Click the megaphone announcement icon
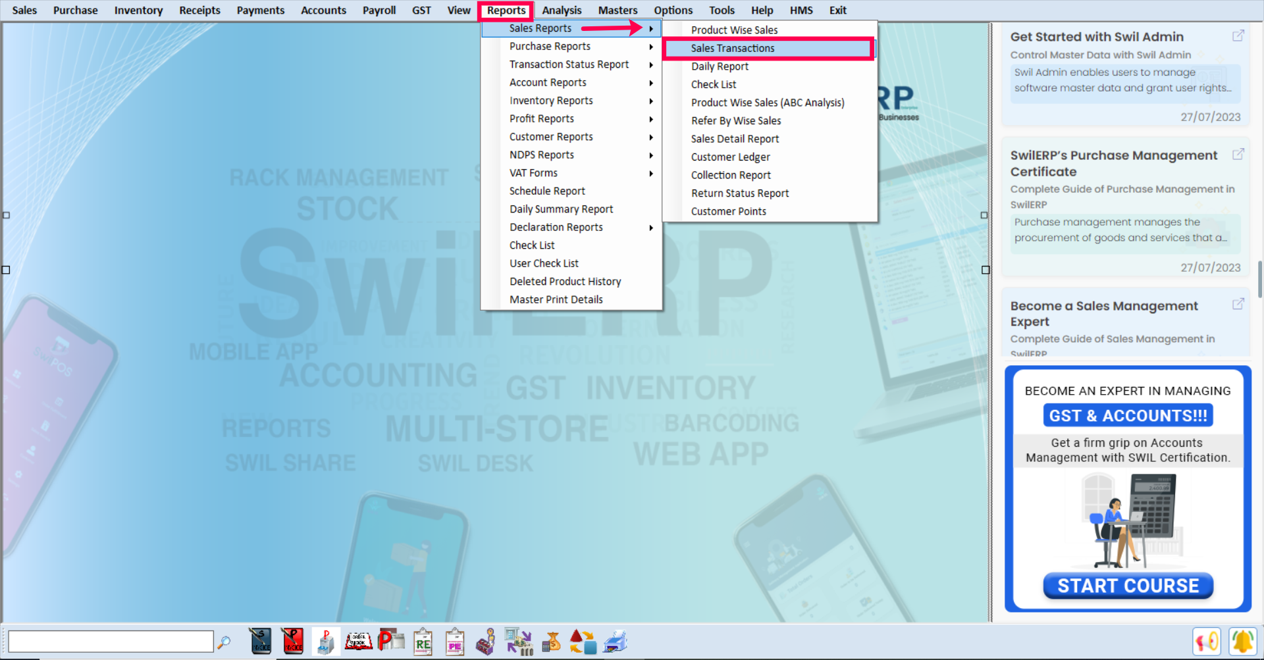Viewport: 1264px width, 660px height. click(1207, 642)
